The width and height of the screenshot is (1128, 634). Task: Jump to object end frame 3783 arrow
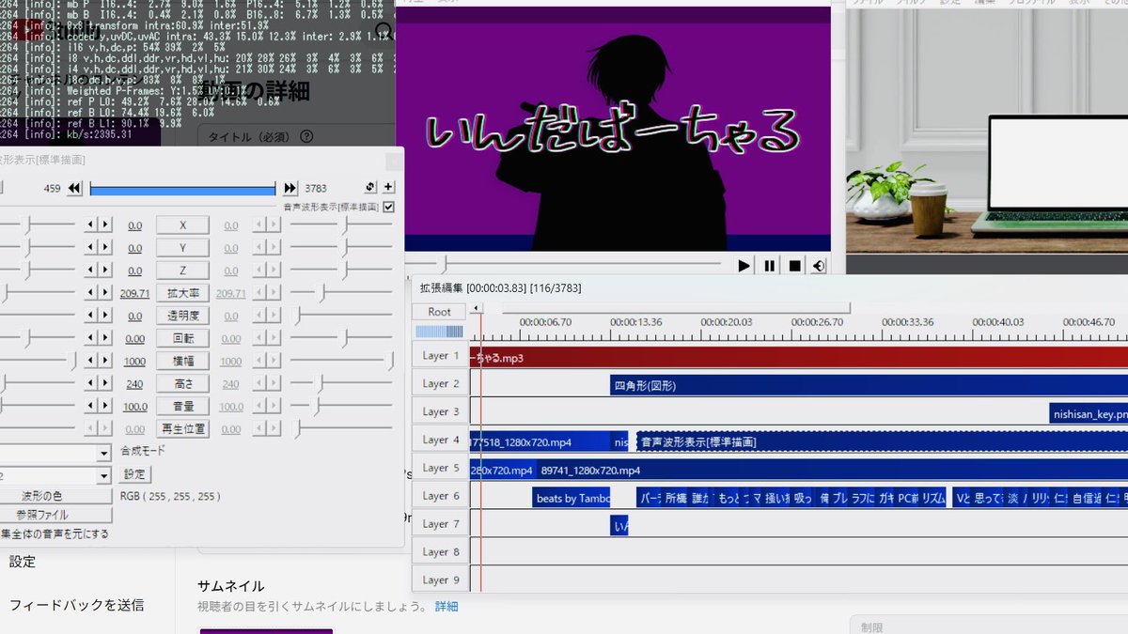pyautogui.click(x=290, y=188)
